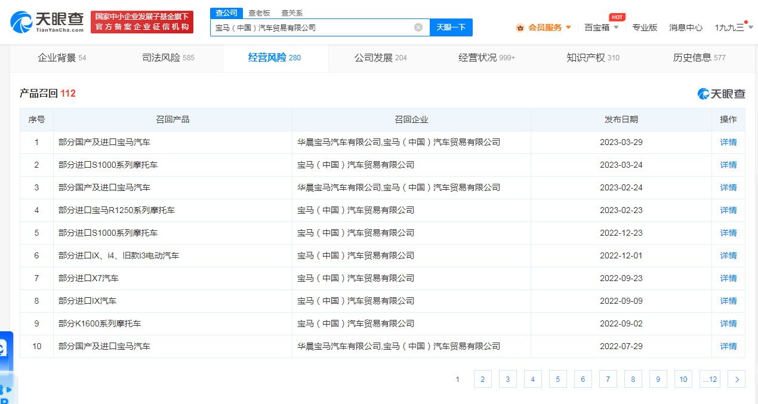This screenshot has width=758, height=404.
Task: Open the 司法风险 tab
Action: [x=168, y=58]
